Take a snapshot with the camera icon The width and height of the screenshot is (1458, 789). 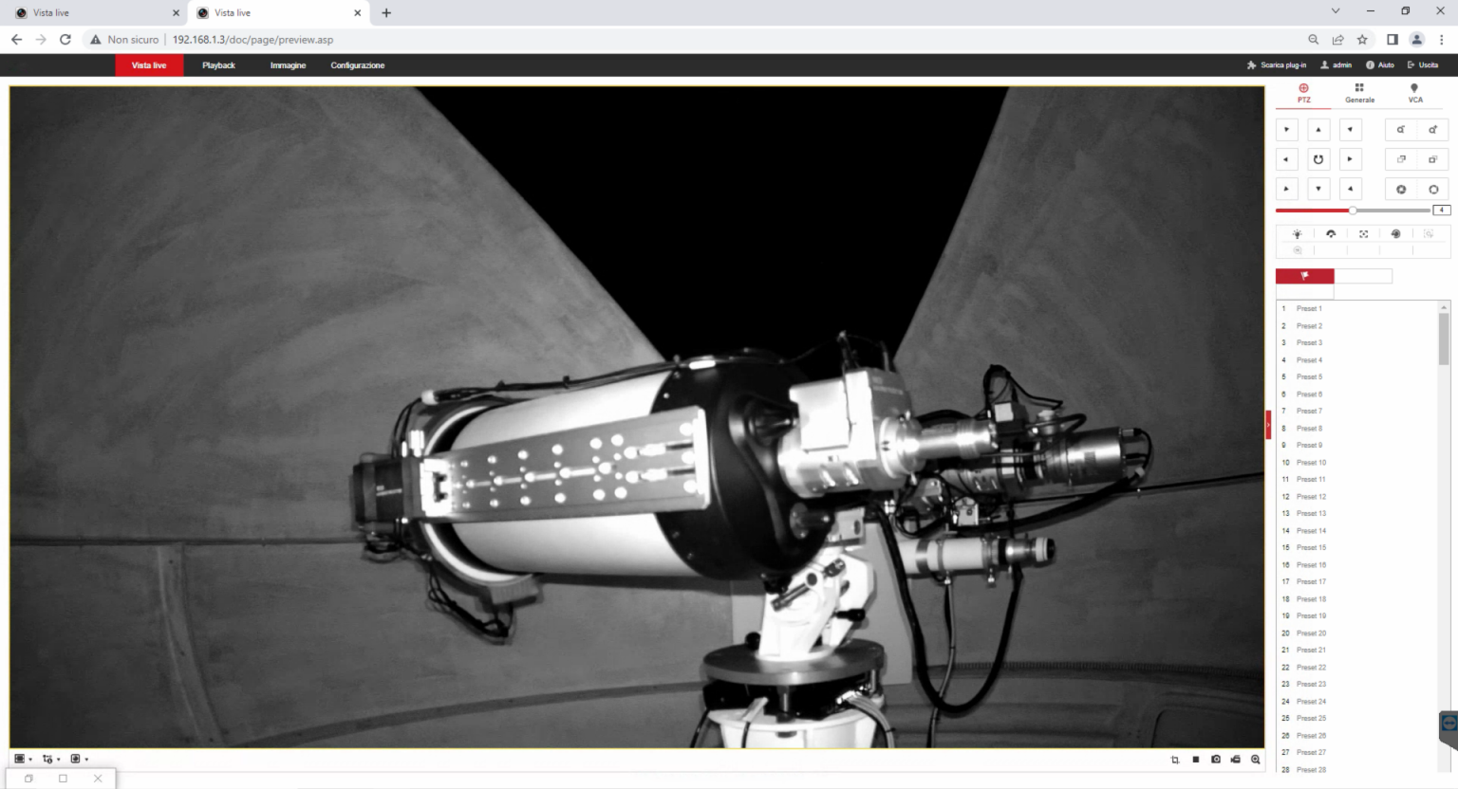(1216, 759)
